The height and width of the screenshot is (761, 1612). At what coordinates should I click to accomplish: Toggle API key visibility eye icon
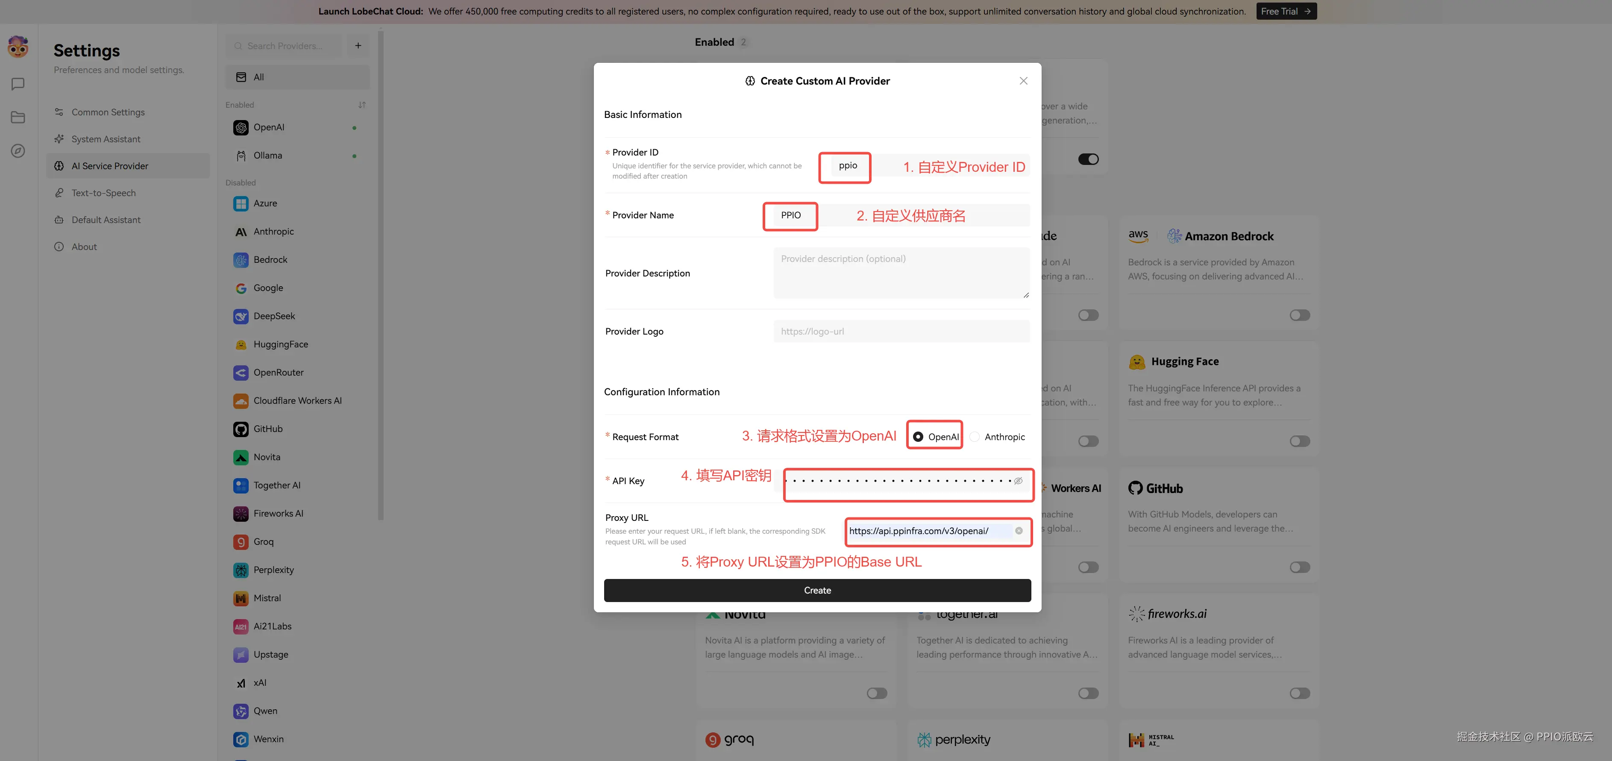(x=1018, y=481)
